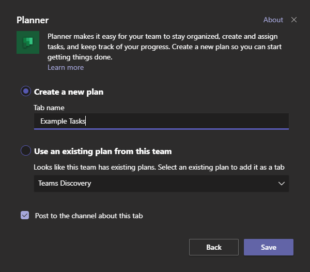The height and width of the screenshot is (272, 310).
Task: Go to previous step with Back button
Action: pyautogui.click(x=214, y=247)
